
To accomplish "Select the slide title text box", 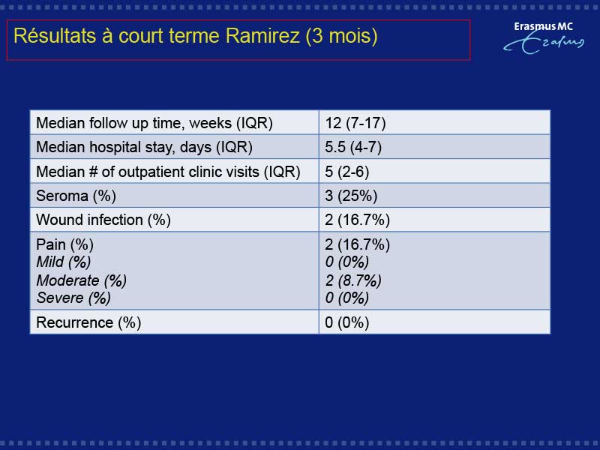I will (x=238, y=40).
